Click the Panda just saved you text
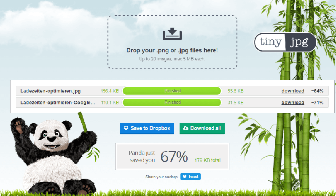 point(142,156)
